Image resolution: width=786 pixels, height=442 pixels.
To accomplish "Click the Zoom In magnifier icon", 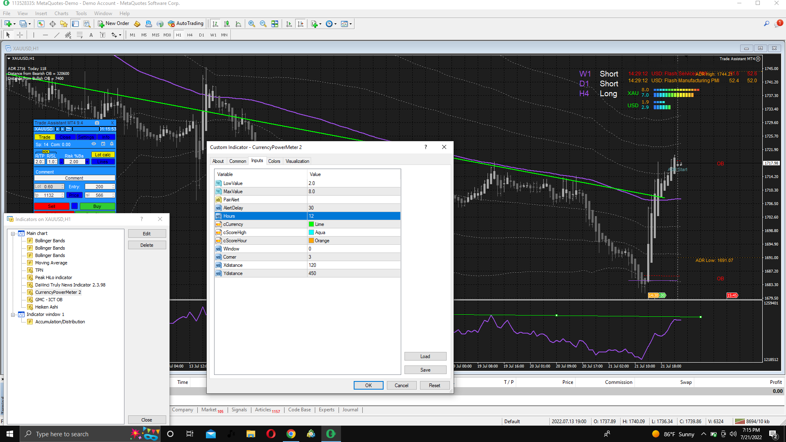I will [x=251, y=24].
